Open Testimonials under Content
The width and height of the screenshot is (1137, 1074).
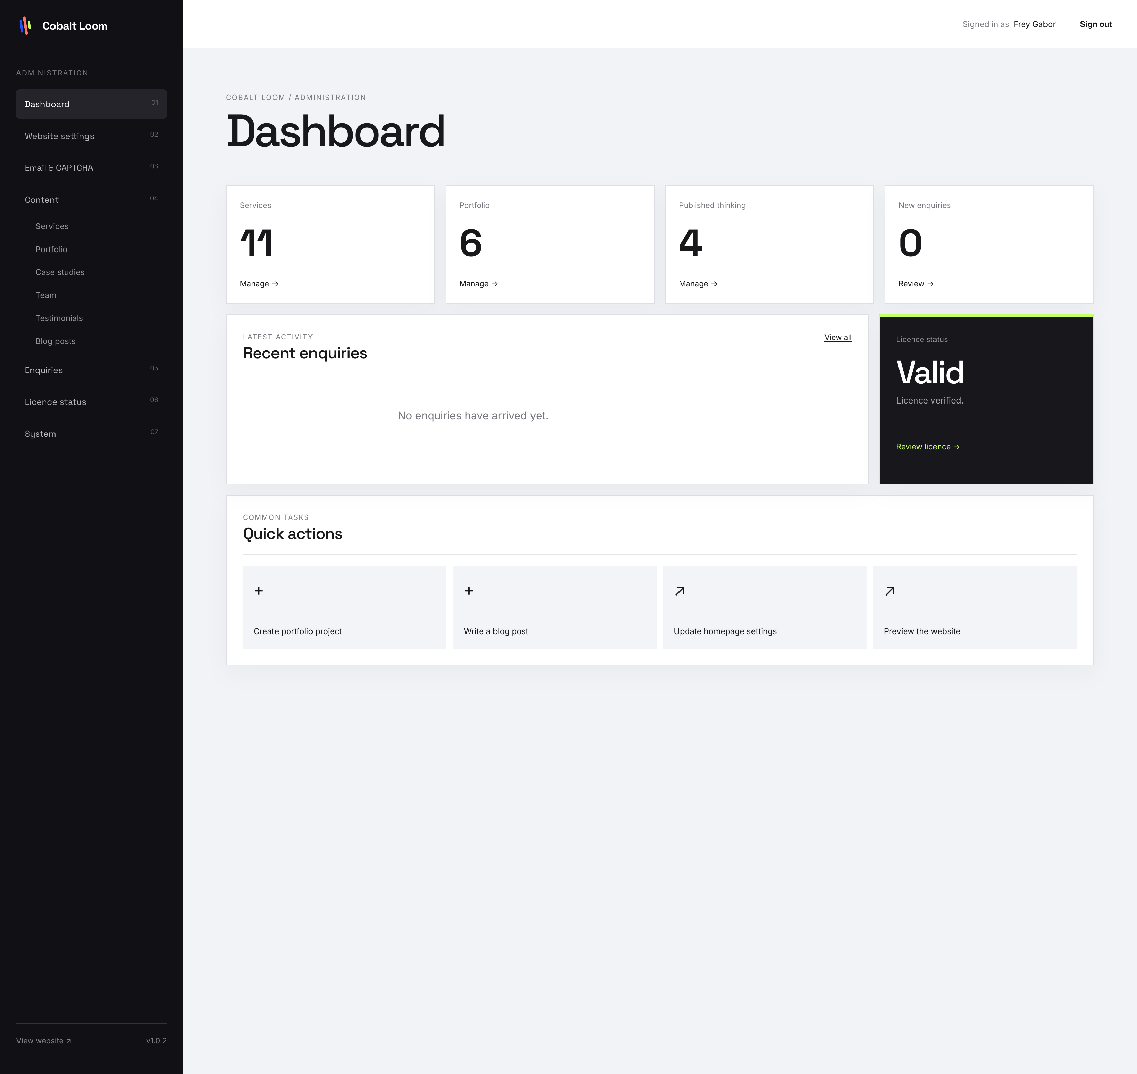[59, 318]
